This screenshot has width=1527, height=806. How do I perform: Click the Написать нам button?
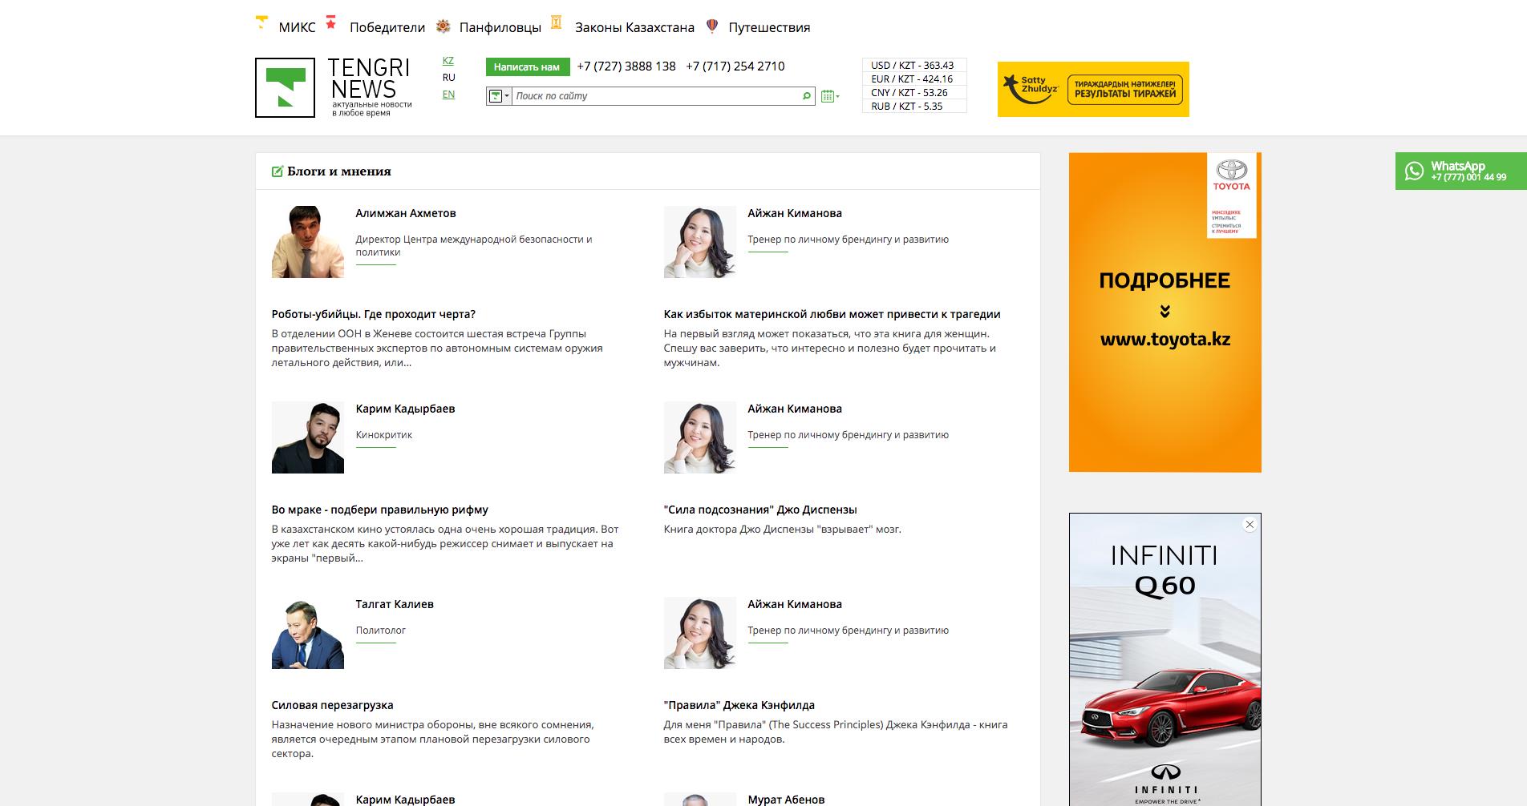[527, 67]
